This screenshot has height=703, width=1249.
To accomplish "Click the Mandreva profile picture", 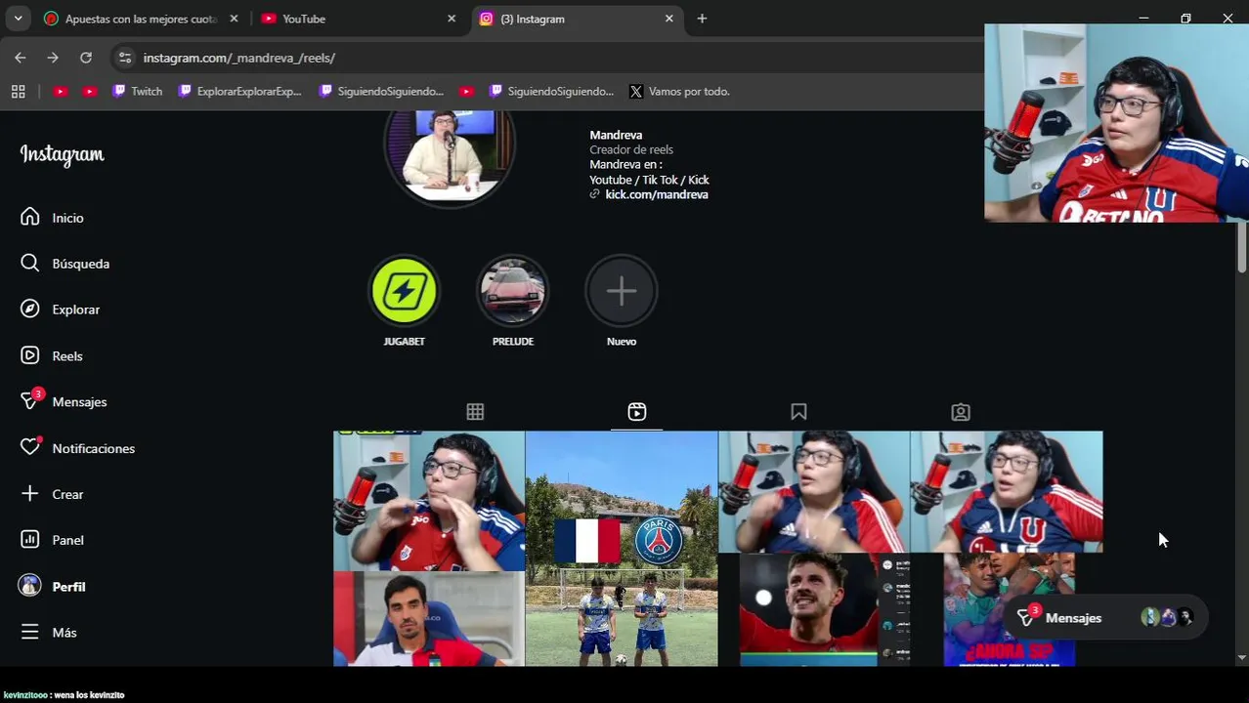I will [450, 156].
